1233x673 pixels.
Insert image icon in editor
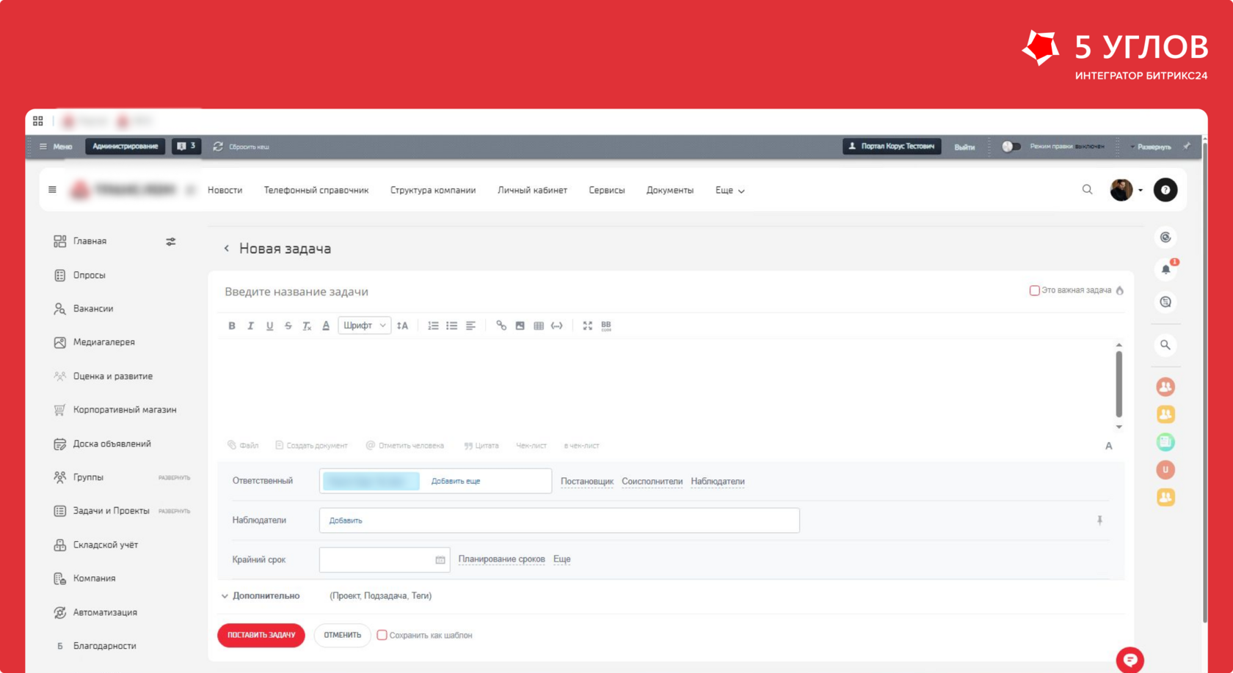(x=520, y=326)
